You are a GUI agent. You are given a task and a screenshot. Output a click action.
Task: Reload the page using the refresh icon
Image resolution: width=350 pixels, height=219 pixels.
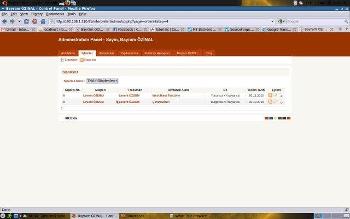coord(26,21)
